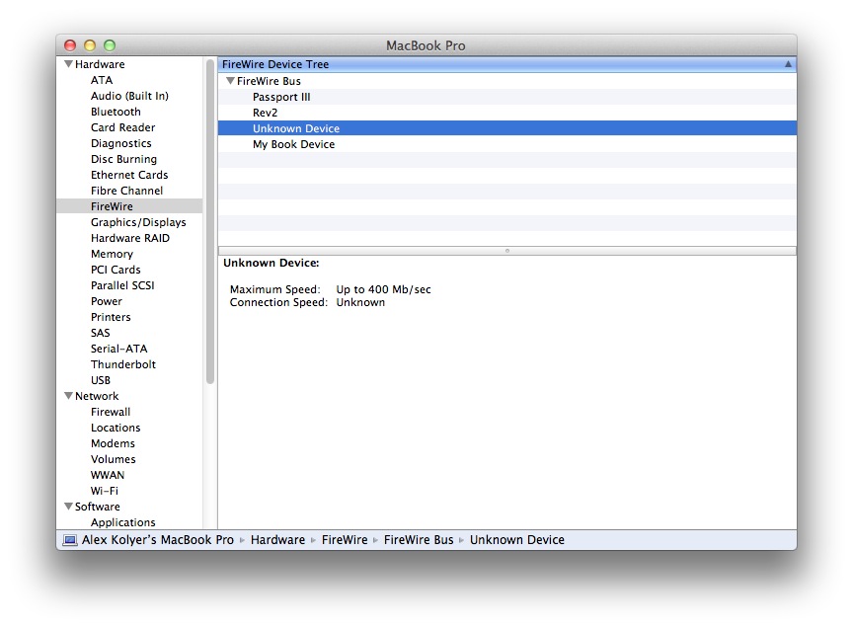
Task: Open Serial-ATA hardware entry
Action: [119, 349]
